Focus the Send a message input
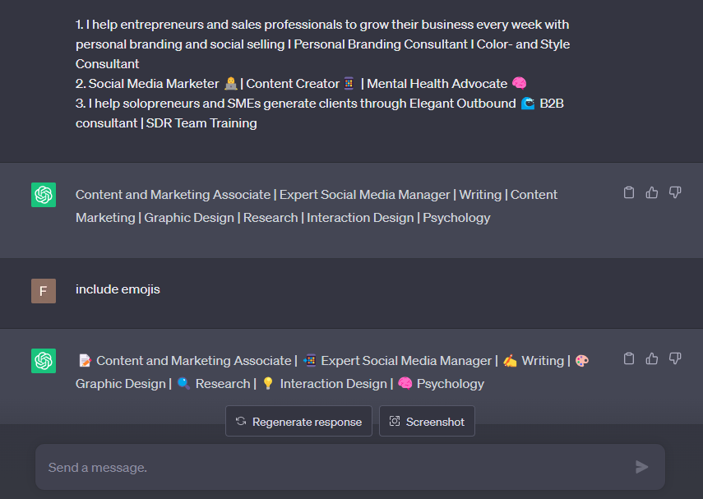Image resolution: width=703 pixels, height=499 pixels. coord(337,467)
